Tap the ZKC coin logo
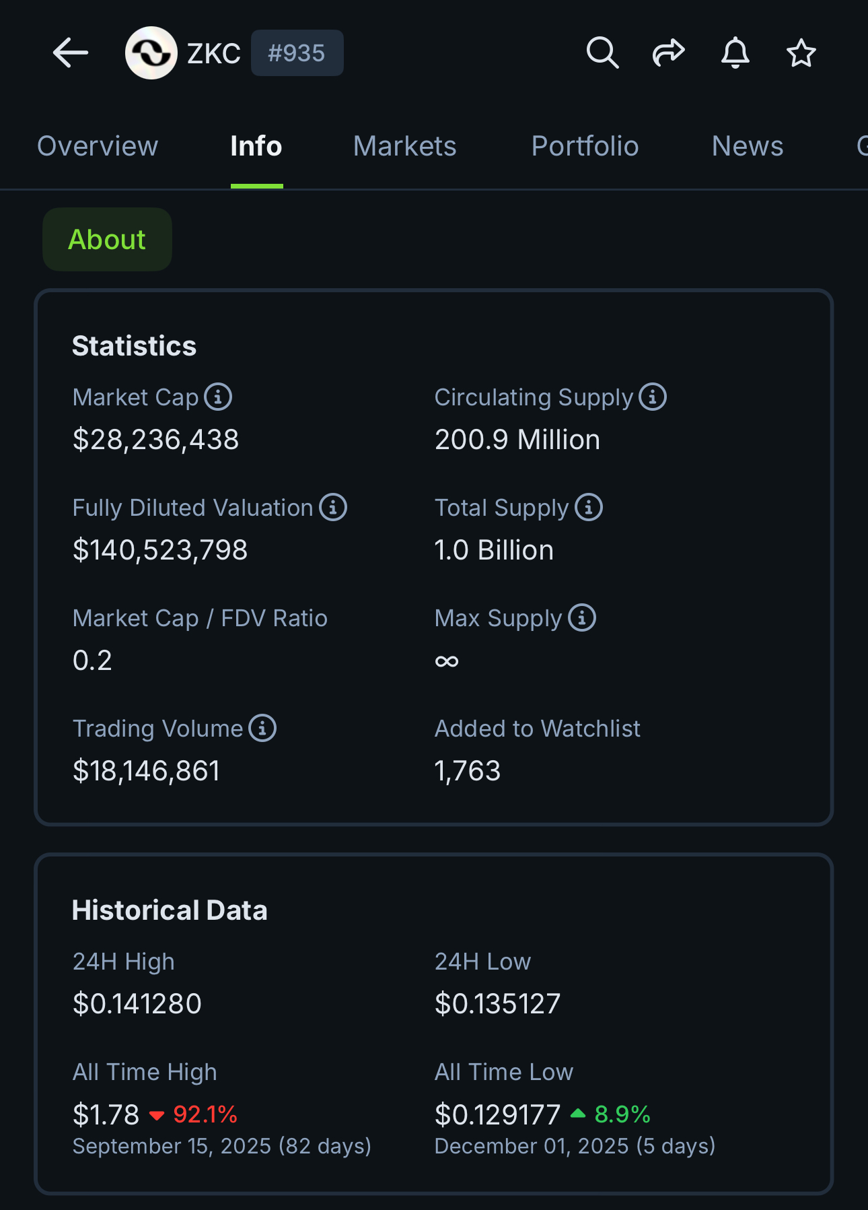Image resolution: width=868 pixels, height=1210 pixels. coord(151,53)
